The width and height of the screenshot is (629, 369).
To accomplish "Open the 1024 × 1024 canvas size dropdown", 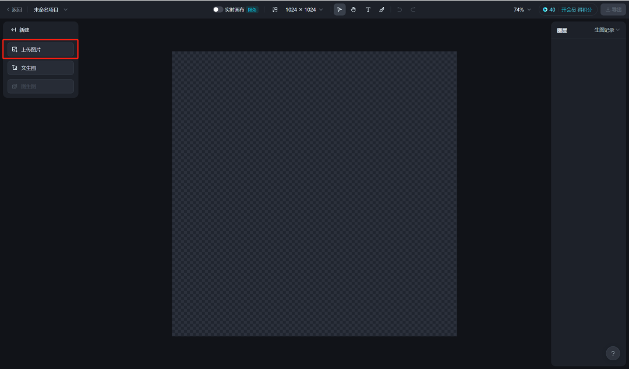I will point(304,10).
